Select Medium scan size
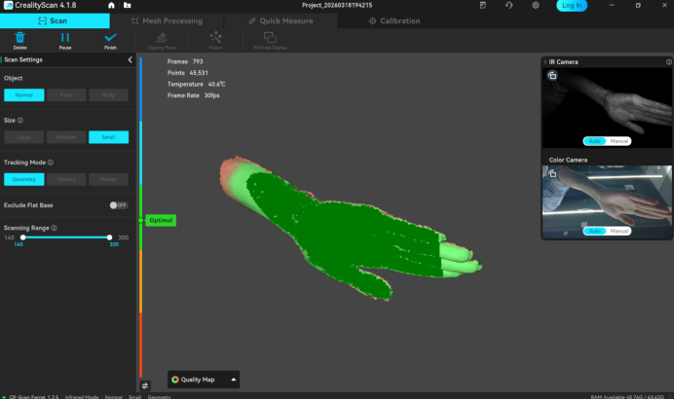 pos(66,137)
